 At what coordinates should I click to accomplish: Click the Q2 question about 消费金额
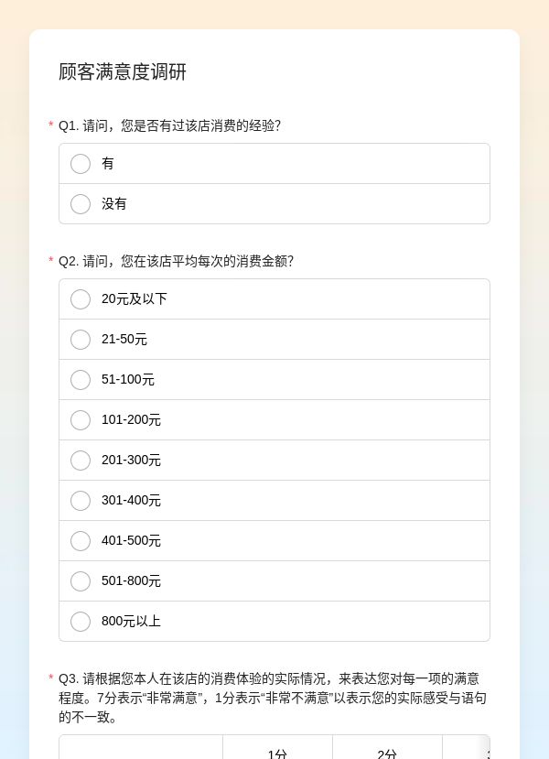click(x=176, y=261)
